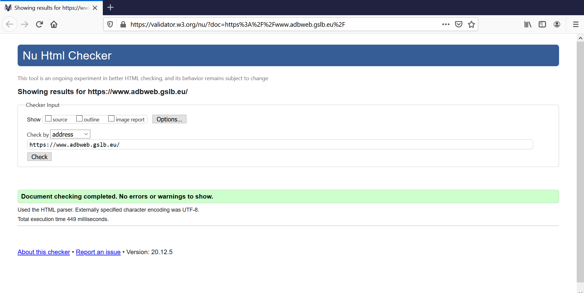Viewport: 584px width, 293px height.
Task: Go to the Firefox home page icon
Action: (x=54, y=24)
